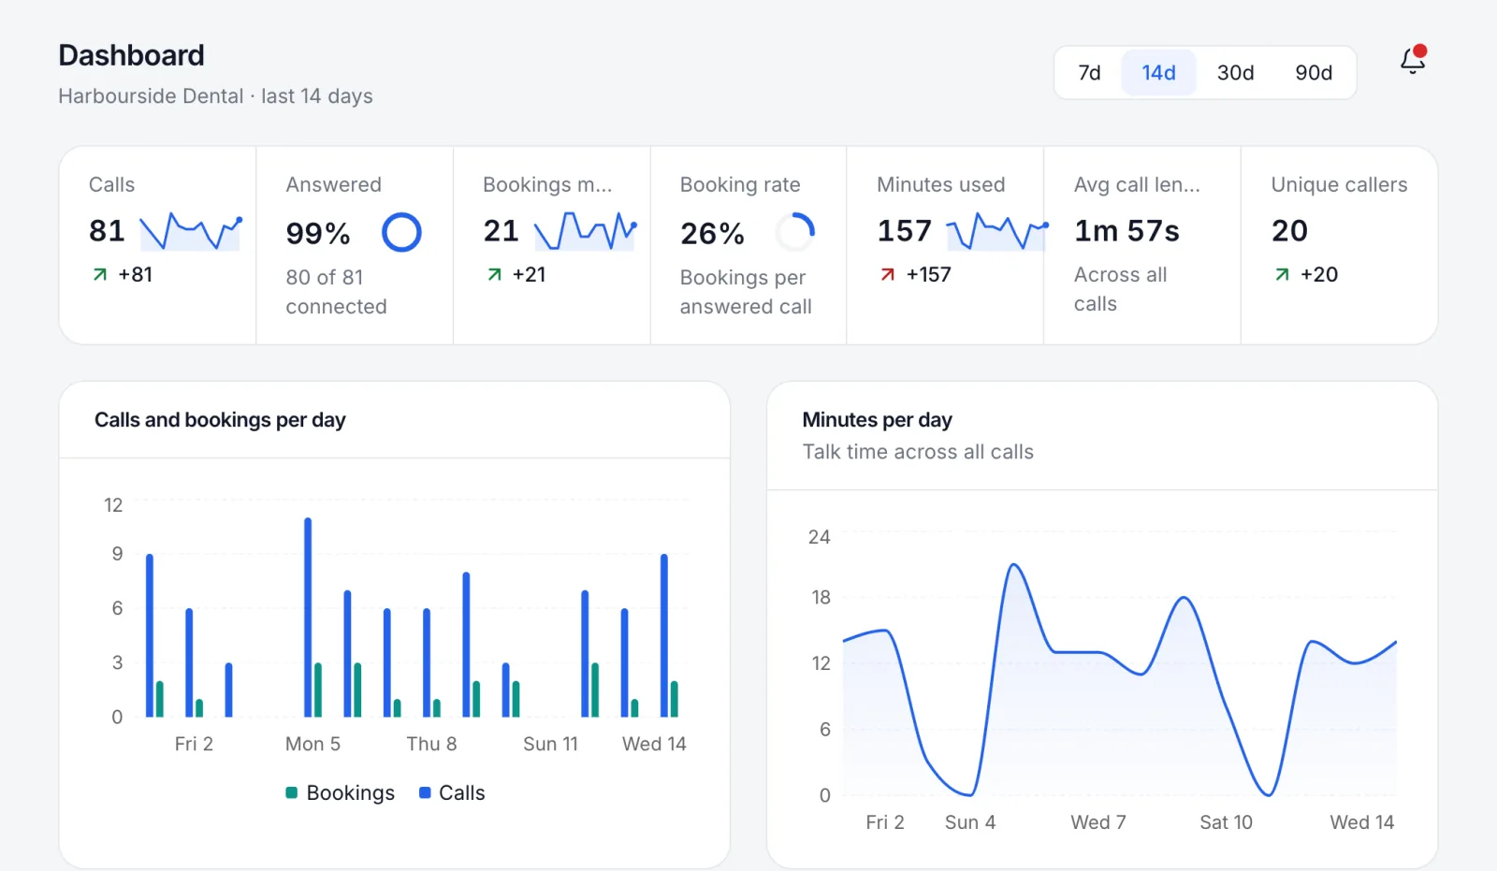Click the Bookings trend arrow beside +21

tap(494, 274)
